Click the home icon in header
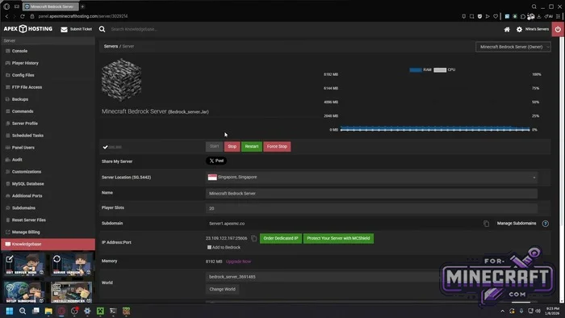The width and height of the screenshot is (565, 318). click(507, 30)
